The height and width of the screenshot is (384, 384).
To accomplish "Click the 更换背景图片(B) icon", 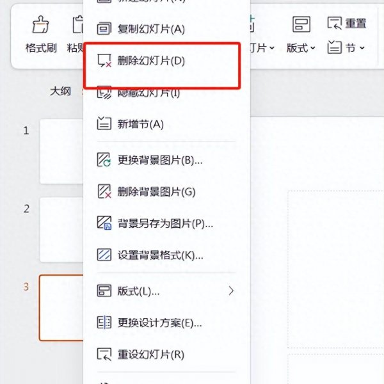I will (x=104, y=160).
